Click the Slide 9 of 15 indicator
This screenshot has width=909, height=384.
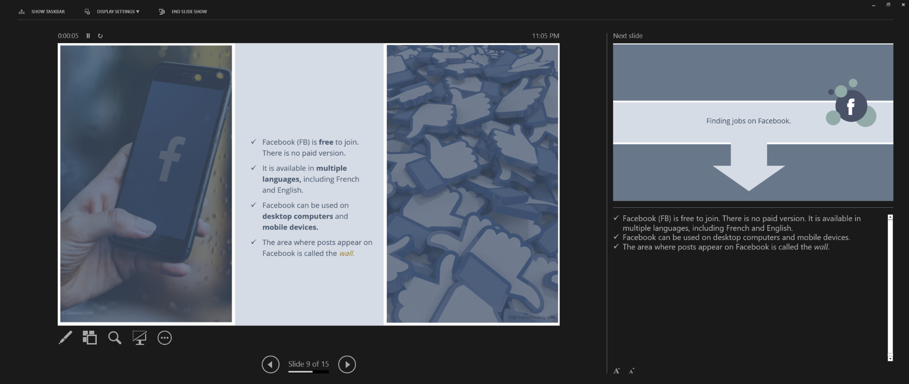coord(308,364)
